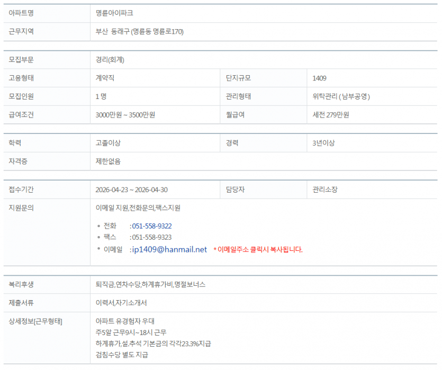Click the 모집인원 value 1 명
The image size is (442, 370).
101,96
